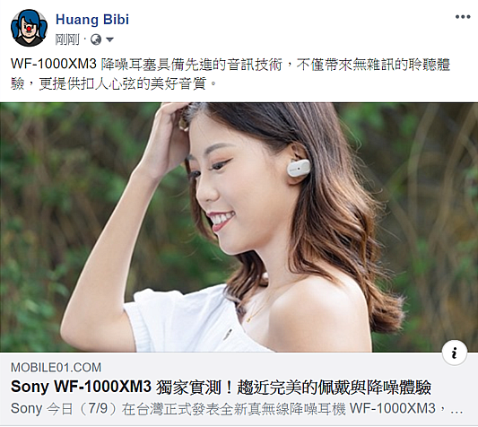Click the globe public privacy icon

pos(96,39)
